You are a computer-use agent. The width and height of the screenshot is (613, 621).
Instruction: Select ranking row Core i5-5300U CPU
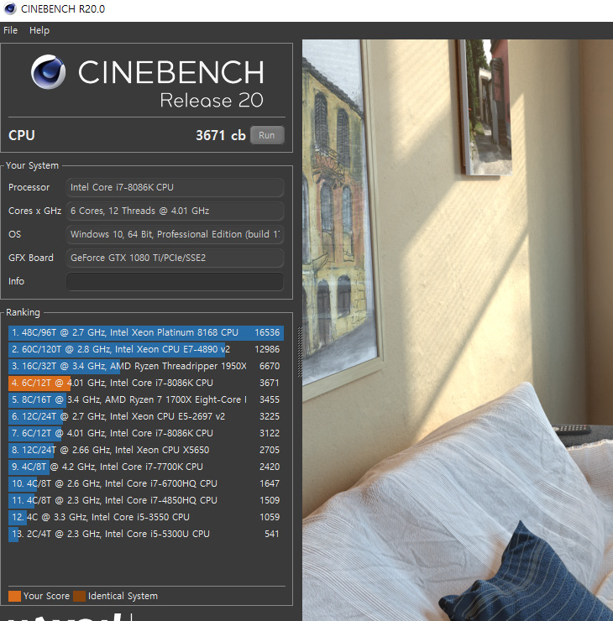[146, 534]
